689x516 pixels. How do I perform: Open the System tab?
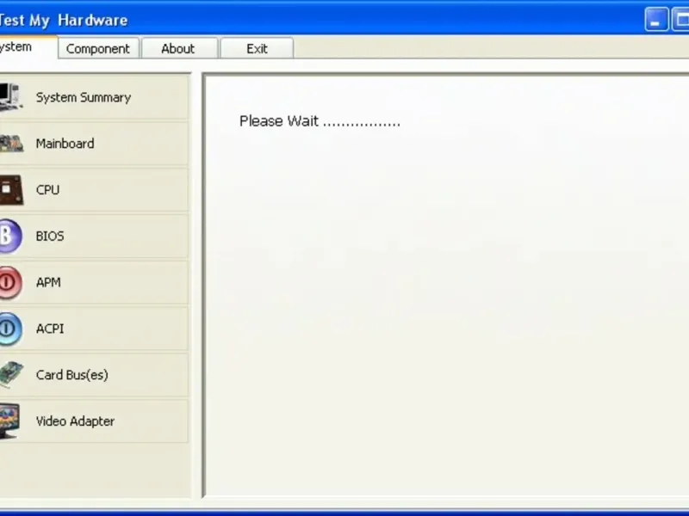tap(28, 46)
